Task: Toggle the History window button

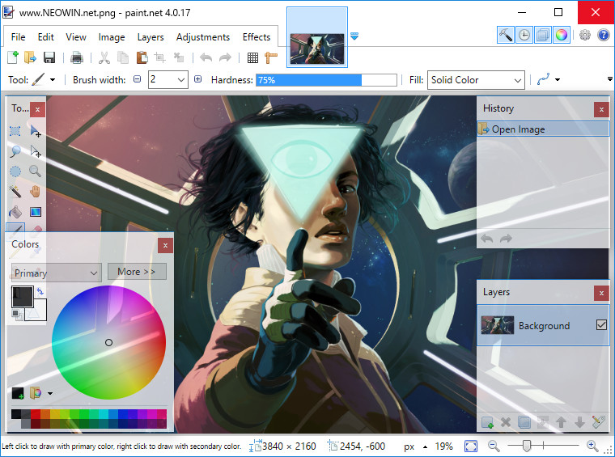Action: pos(524,35)
